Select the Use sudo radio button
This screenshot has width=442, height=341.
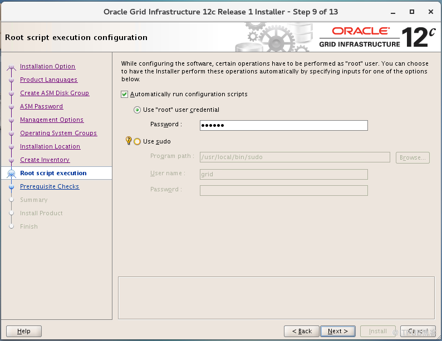click(137, 141)
